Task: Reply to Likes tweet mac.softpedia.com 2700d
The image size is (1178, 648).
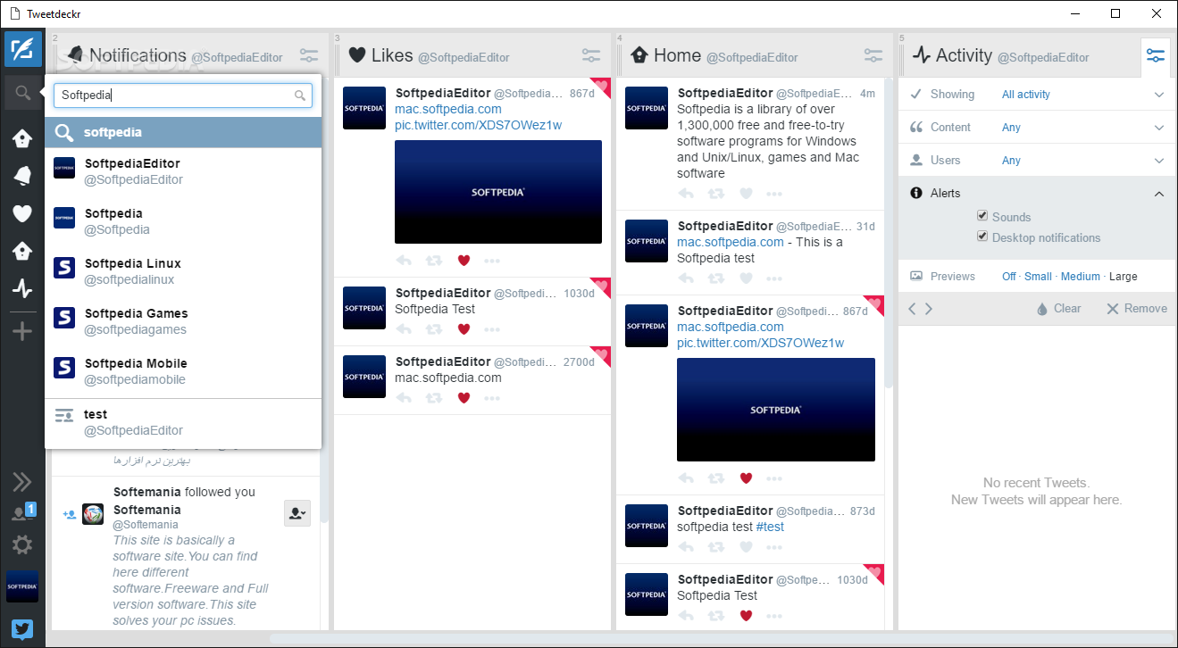Action: coord(404,398)
